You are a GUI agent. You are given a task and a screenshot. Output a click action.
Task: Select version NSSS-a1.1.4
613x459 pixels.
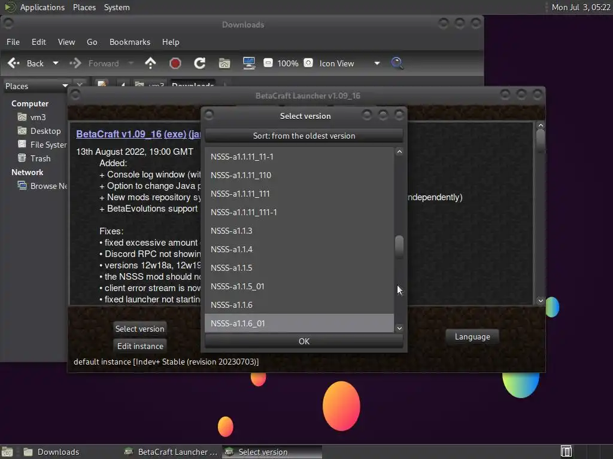[299, 249]
